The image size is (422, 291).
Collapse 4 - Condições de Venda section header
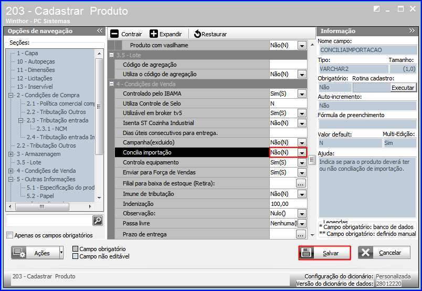click(111, 84)
